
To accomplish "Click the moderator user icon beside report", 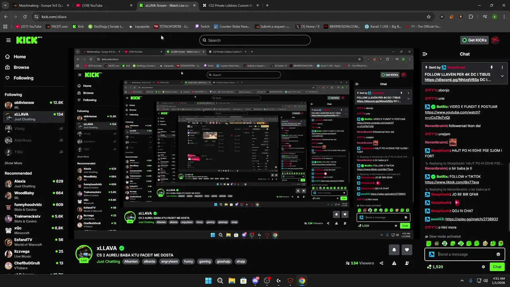I will click(407, 263).
